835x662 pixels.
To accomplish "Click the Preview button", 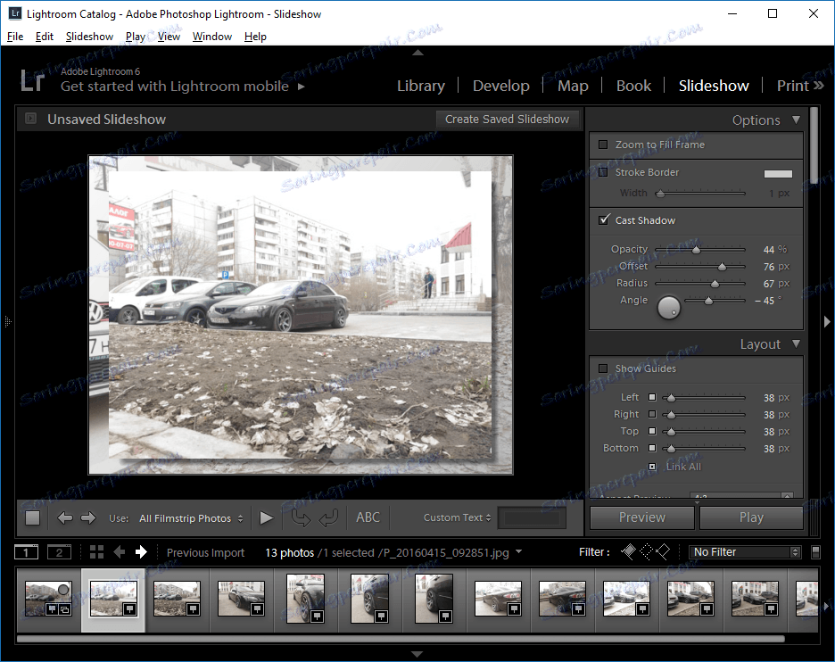I will 641,517.
